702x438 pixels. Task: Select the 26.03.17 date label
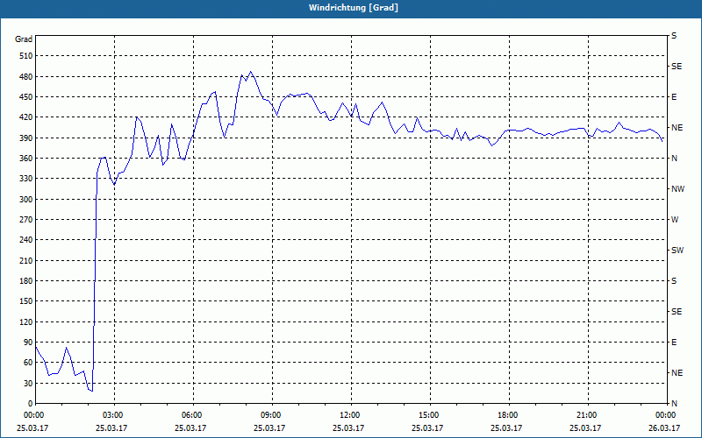664,428
